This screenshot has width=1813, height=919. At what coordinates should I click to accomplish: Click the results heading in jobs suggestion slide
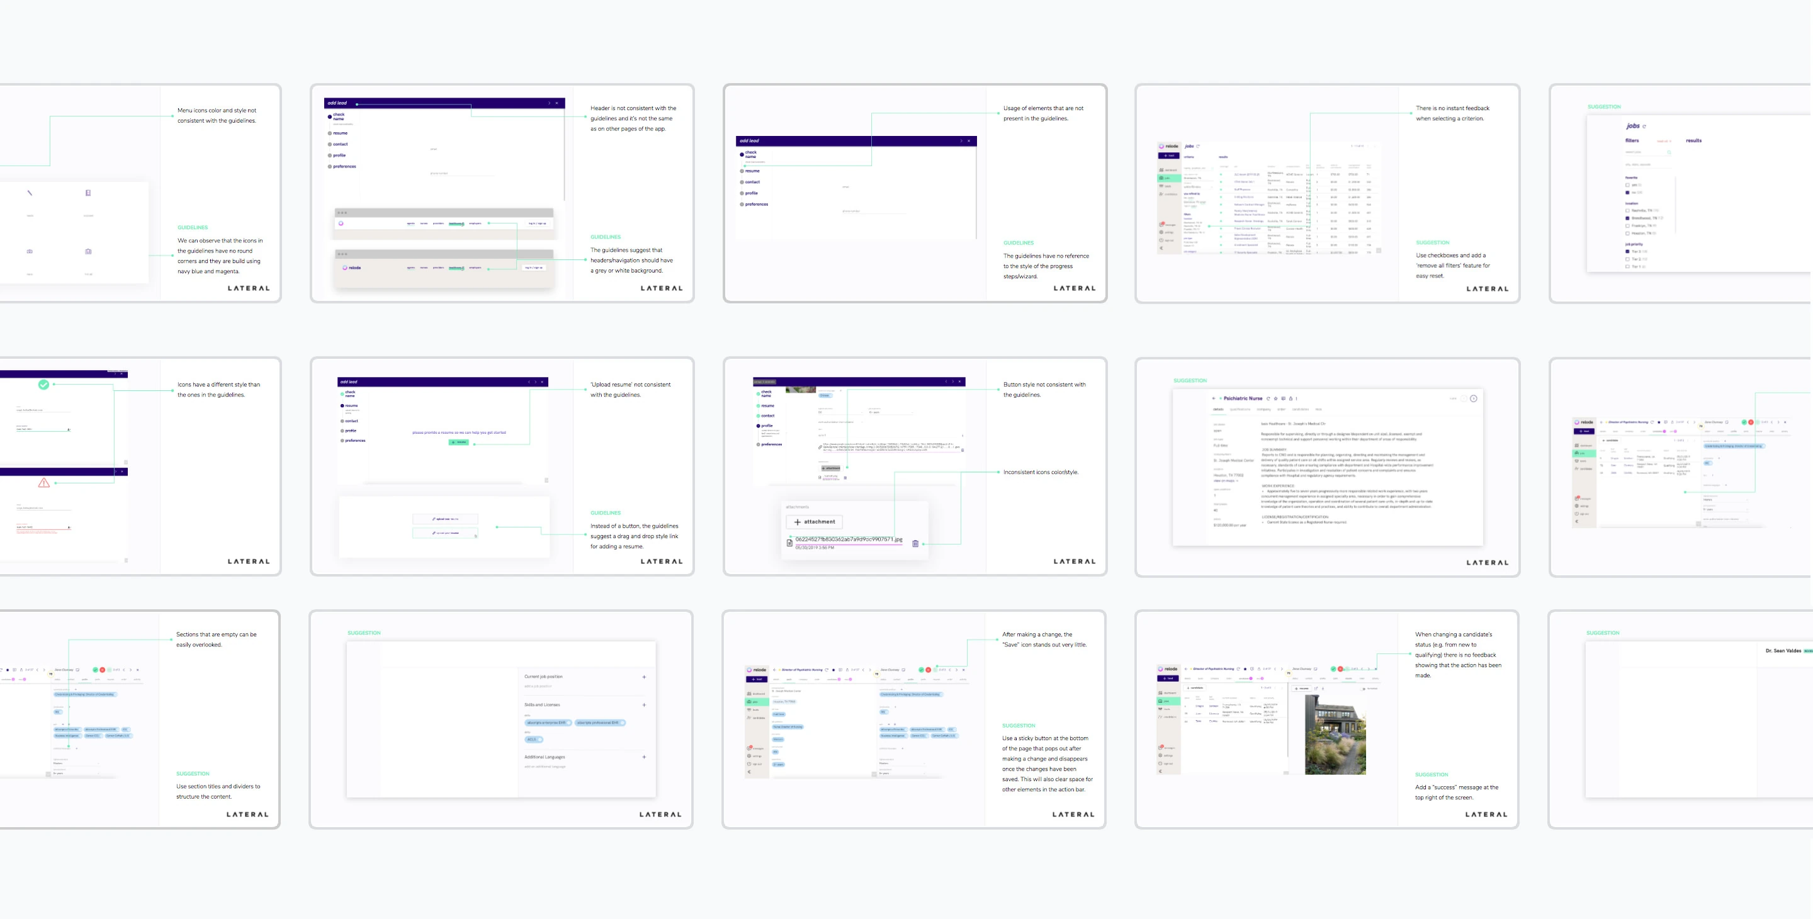1694,141
